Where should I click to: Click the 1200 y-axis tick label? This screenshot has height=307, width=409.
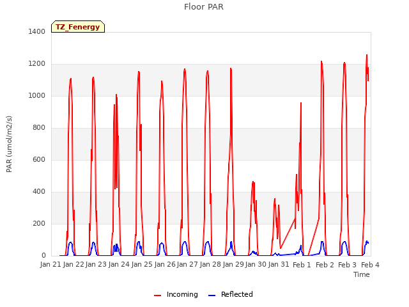pyautogui.click(x=37, y=64)
